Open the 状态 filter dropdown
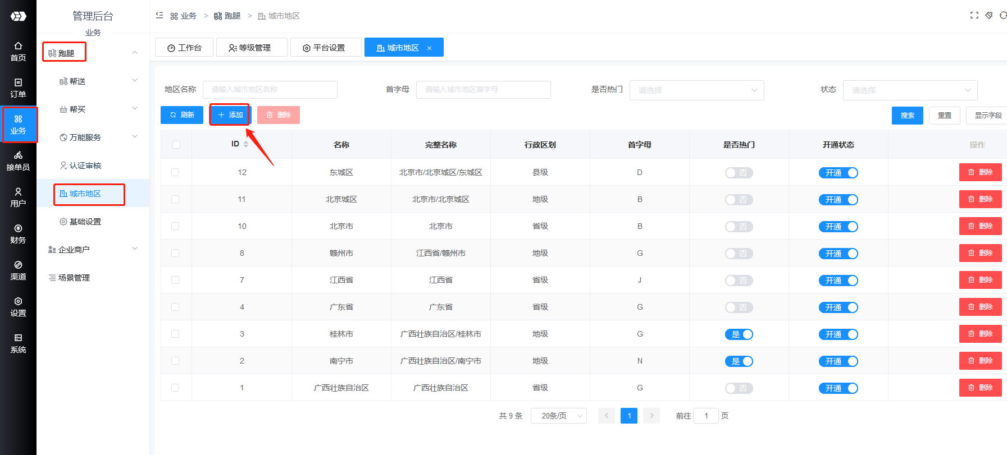This screenshot has width=1007, height=455. (910, 90)
